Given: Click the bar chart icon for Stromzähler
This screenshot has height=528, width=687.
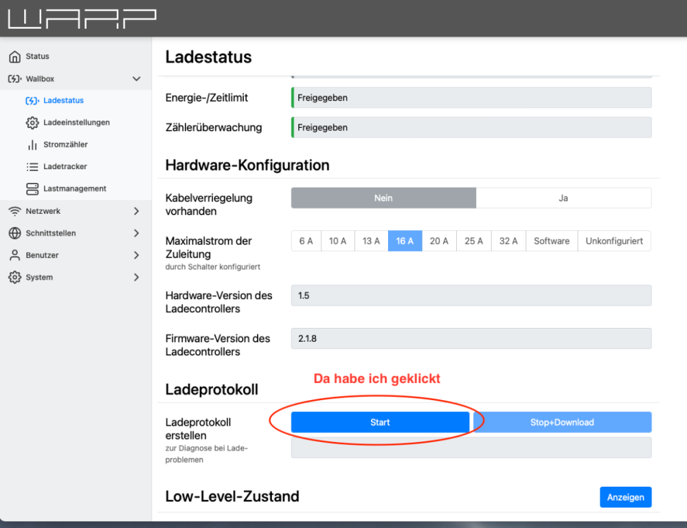Looking at the screenshot, I should (32, 144).
